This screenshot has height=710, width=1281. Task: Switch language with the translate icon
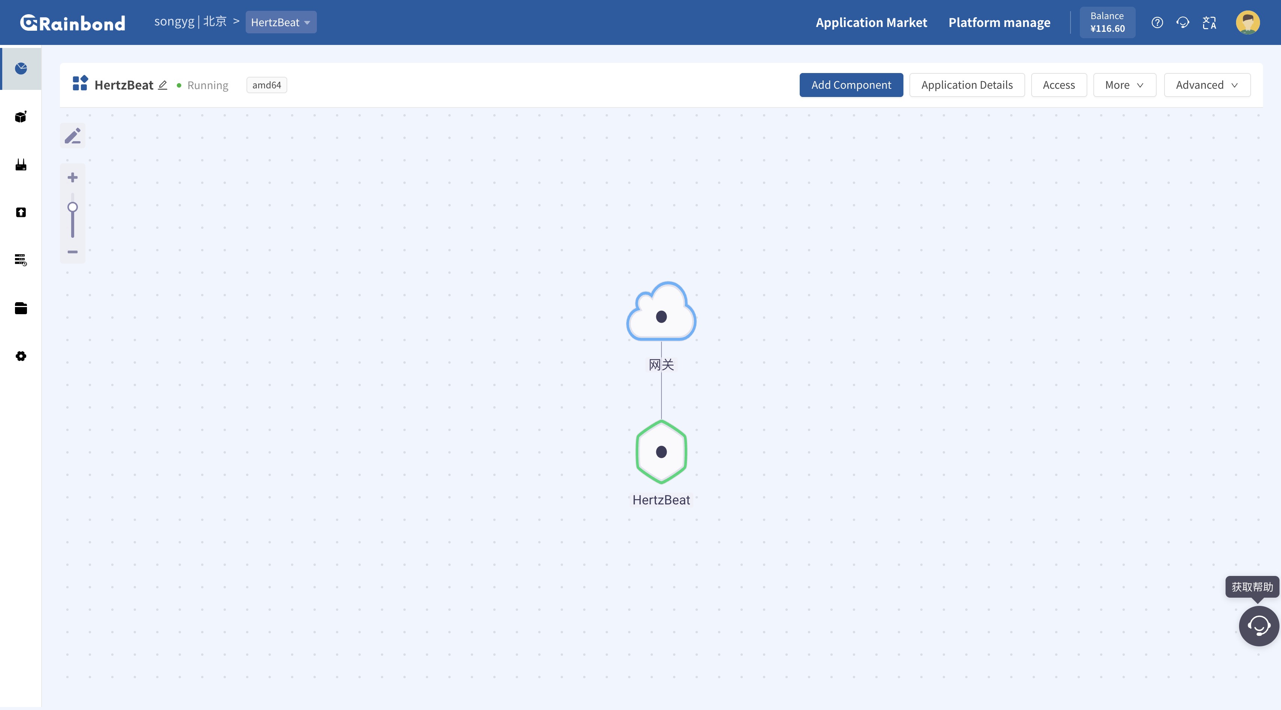click(1209, 22)
